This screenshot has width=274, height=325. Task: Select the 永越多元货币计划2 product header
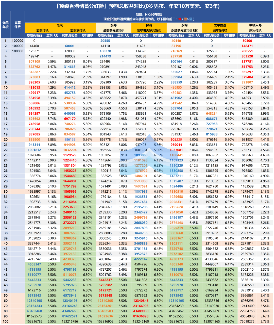pos(184,30)
